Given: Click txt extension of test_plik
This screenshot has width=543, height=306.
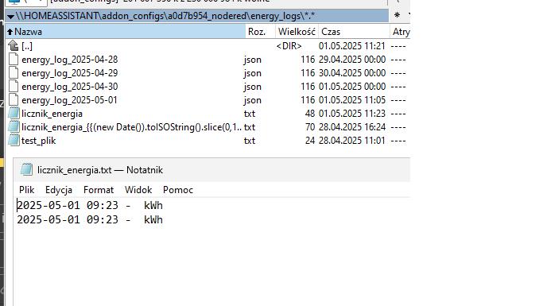Looking at the screenshot, I should pos(250,141).
